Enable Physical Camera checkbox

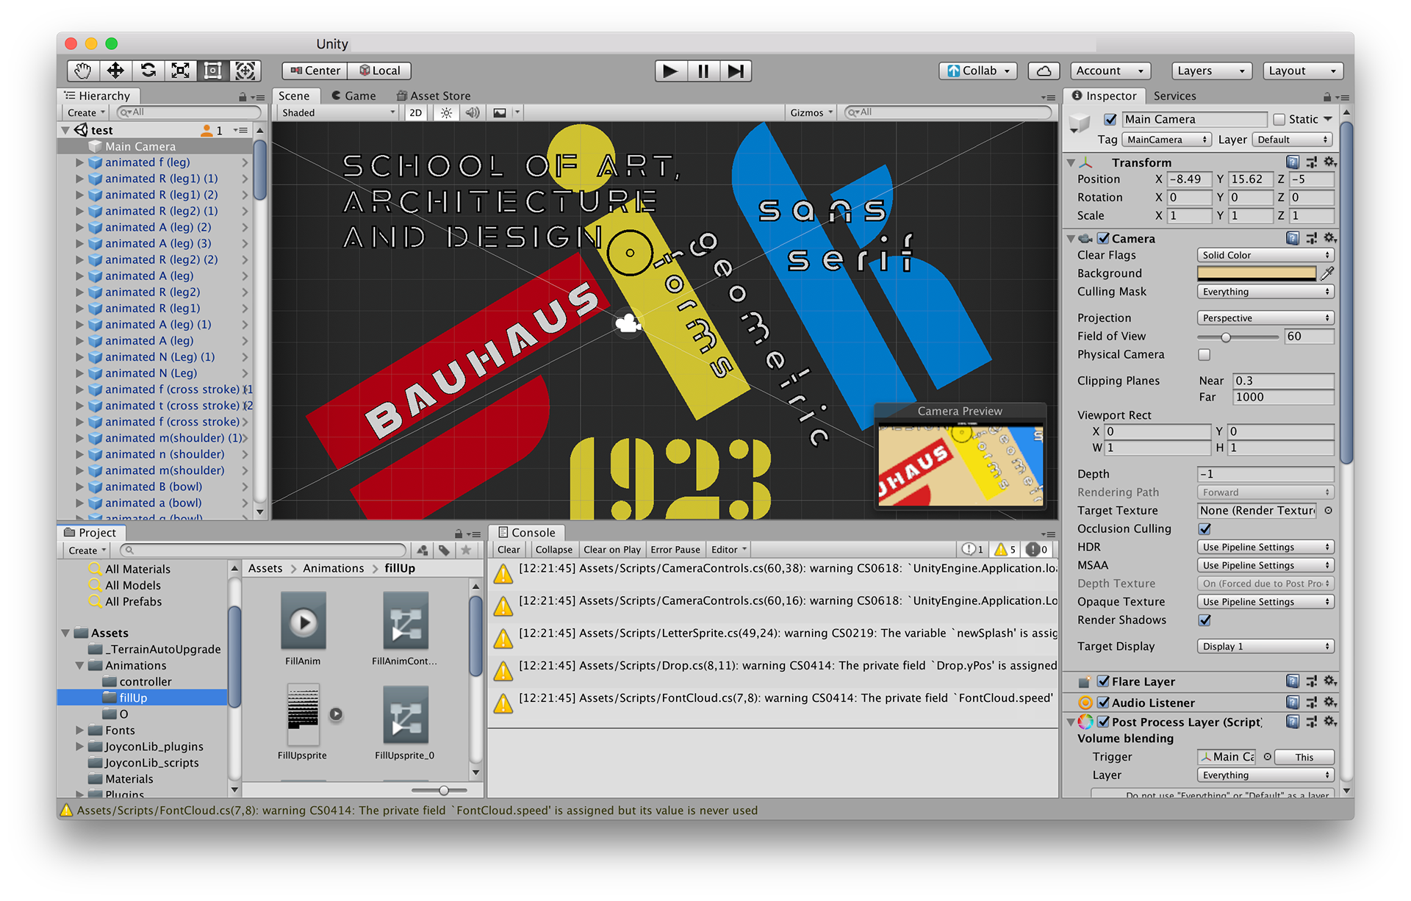(x=1204, y=354)
